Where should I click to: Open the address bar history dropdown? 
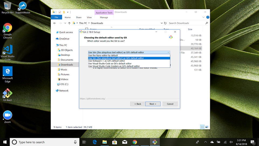click(x=162, y=23)
